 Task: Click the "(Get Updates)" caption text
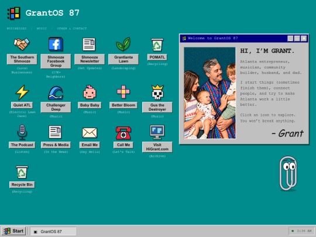pos(90,68)
